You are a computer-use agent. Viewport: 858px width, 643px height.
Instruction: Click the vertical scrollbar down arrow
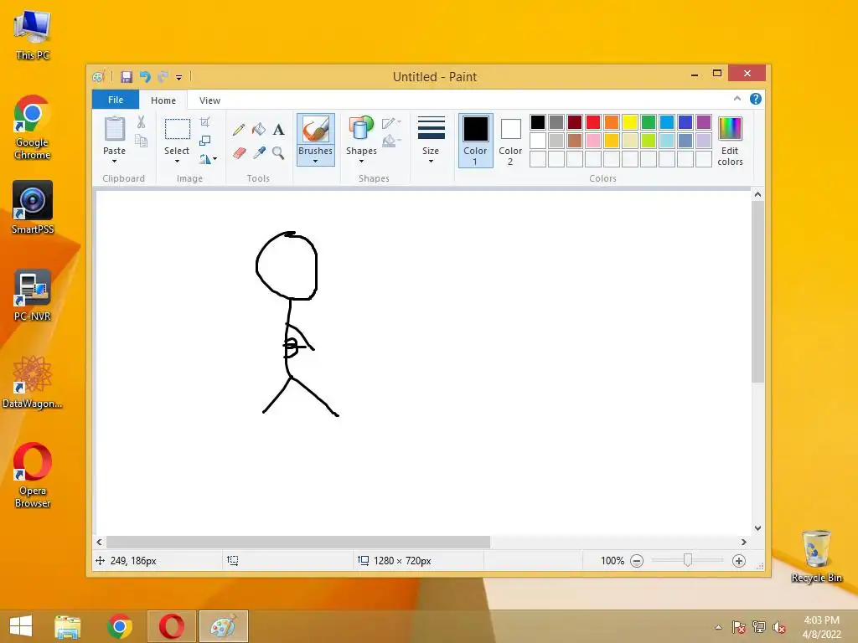pyautogui.click(x=757, y=528)
